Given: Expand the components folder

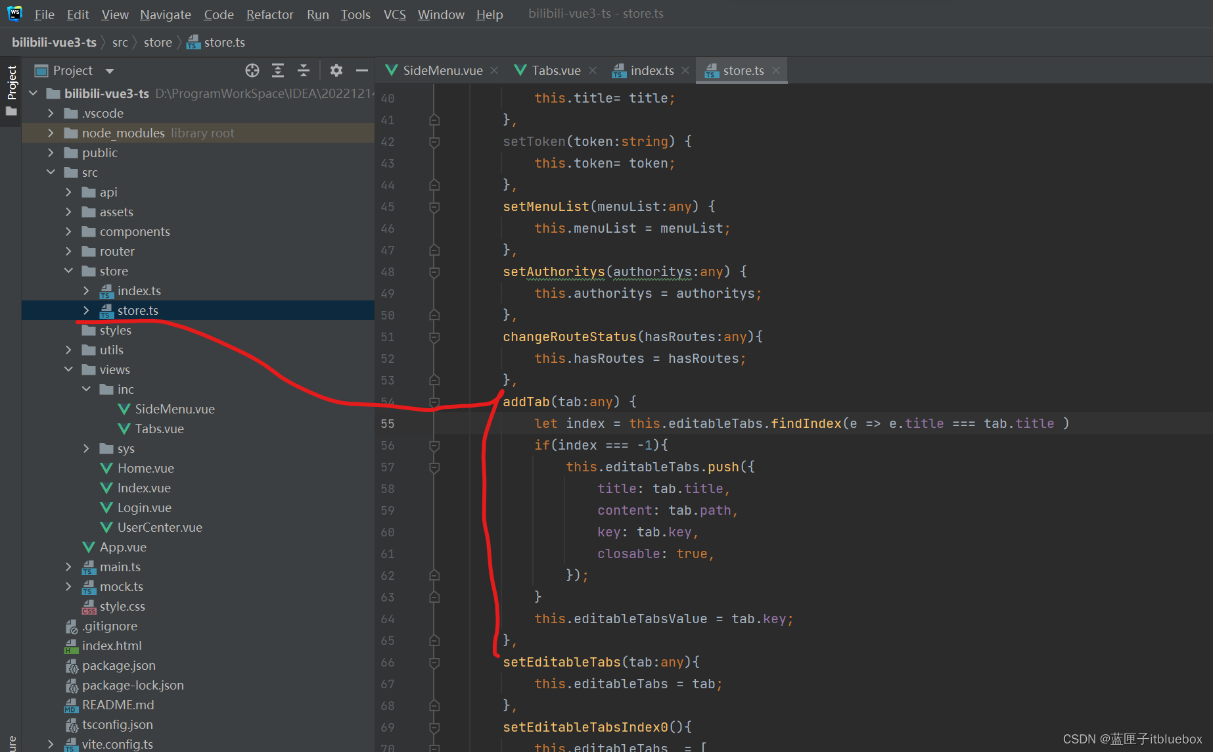Looking at the screenshot, I should [x=68, y=231].
